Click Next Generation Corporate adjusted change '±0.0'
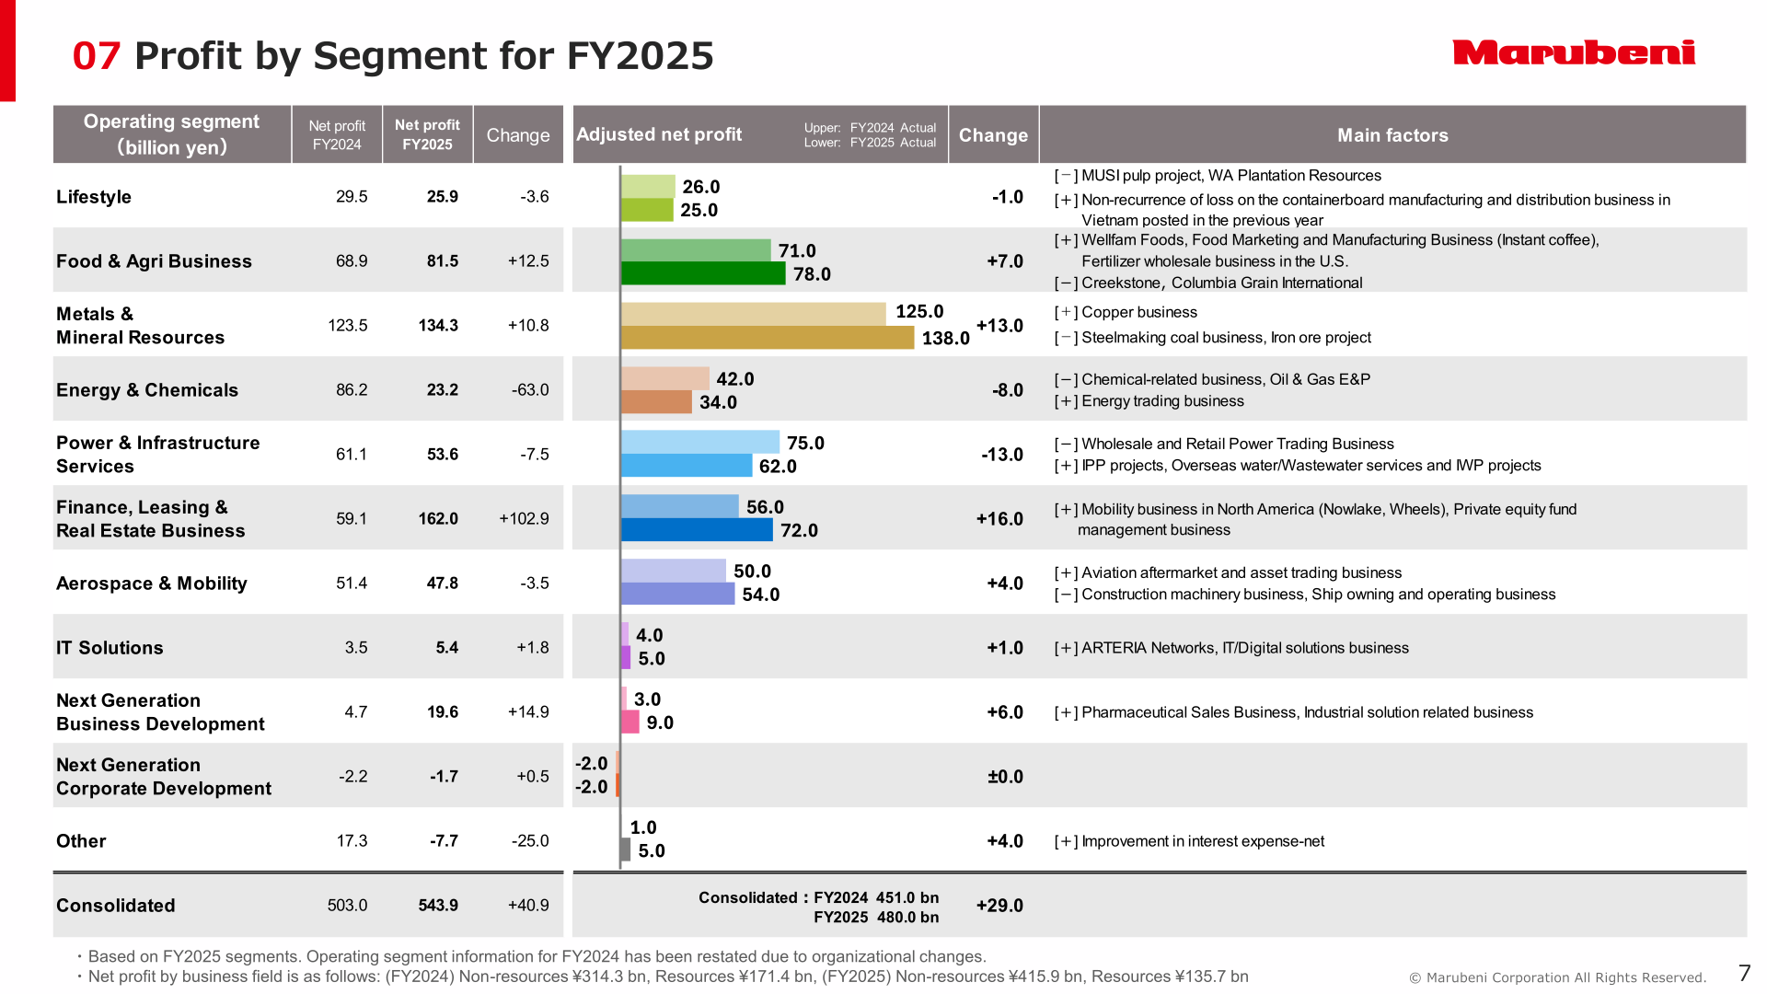 1005,777
